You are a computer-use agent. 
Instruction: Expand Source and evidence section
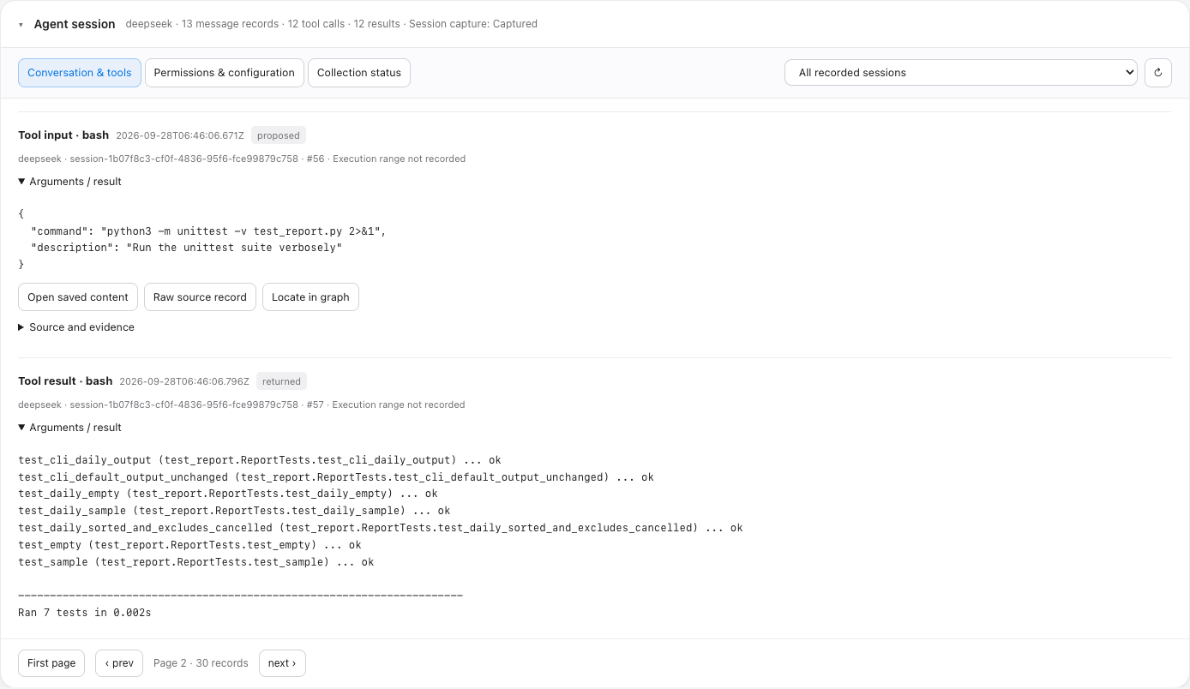coord(76,327)
